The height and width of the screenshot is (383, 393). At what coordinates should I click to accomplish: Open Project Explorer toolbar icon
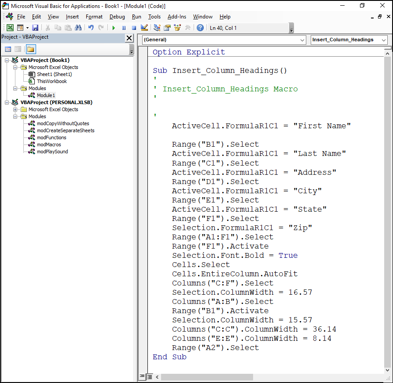(157, 28)
